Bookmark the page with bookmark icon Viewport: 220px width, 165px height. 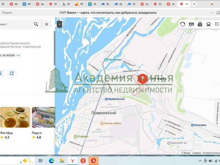218,13
